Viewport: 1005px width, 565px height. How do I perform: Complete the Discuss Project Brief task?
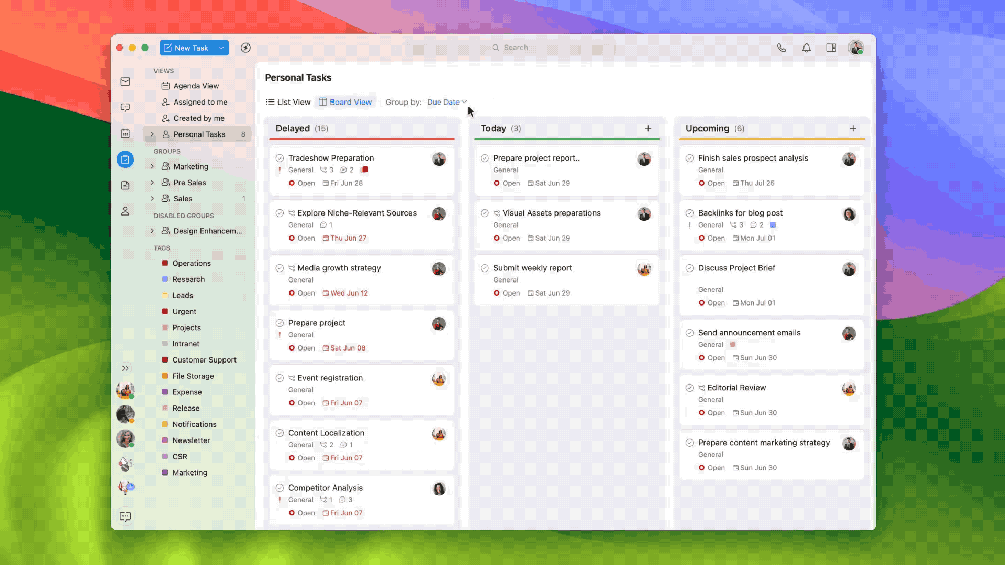click(x=690, y=268)
